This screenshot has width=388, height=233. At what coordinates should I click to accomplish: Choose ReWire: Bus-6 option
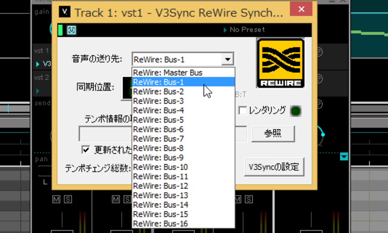click(183, 129)
